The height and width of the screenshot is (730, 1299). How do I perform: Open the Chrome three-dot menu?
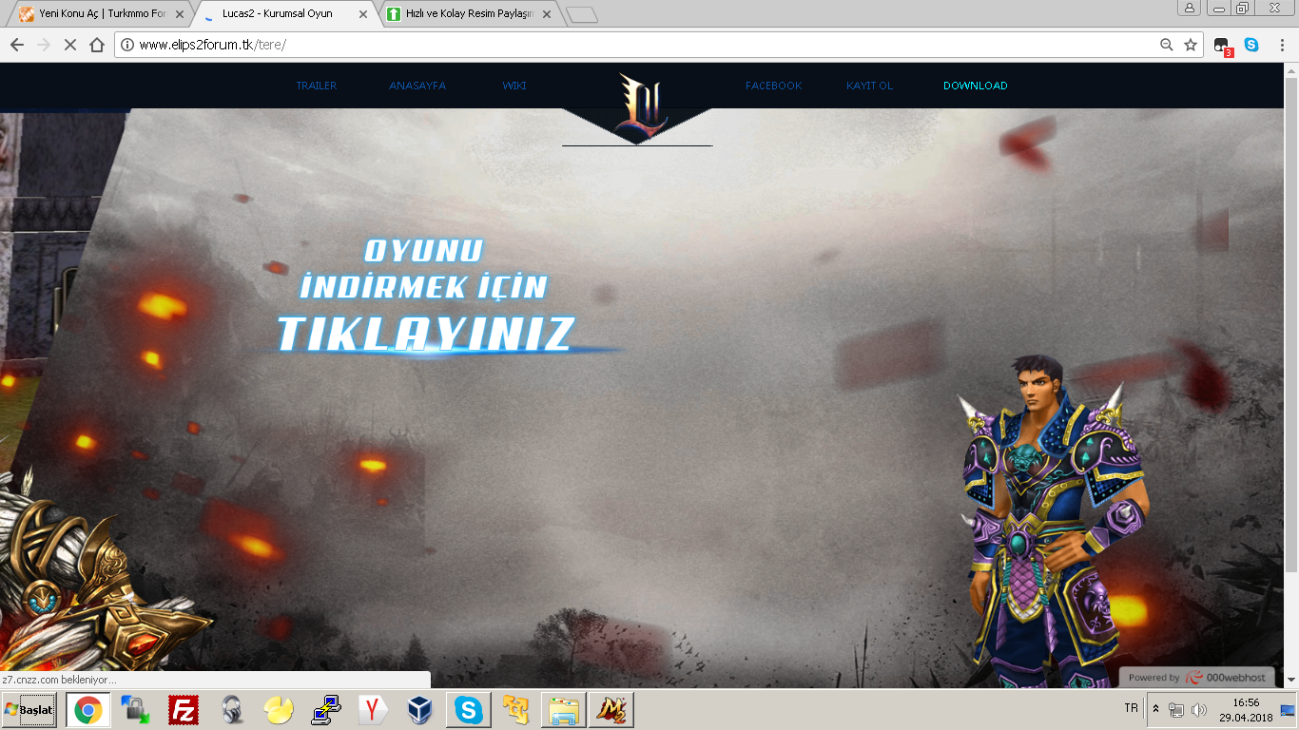(x=1280, y=45)
